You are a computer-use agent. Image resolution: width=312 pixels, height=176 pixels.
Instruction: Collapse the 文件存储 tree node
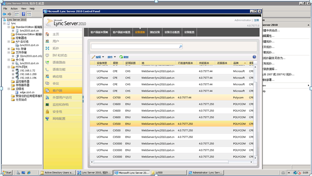coord(9,52)
